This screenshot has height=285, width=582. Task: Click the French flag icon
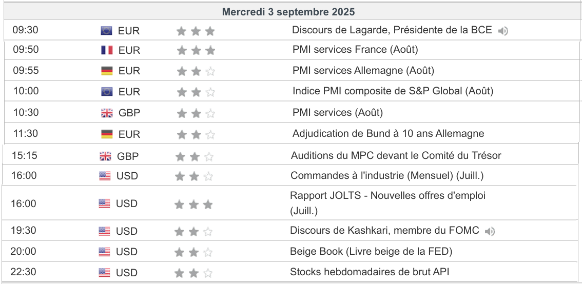pos(107,50)
